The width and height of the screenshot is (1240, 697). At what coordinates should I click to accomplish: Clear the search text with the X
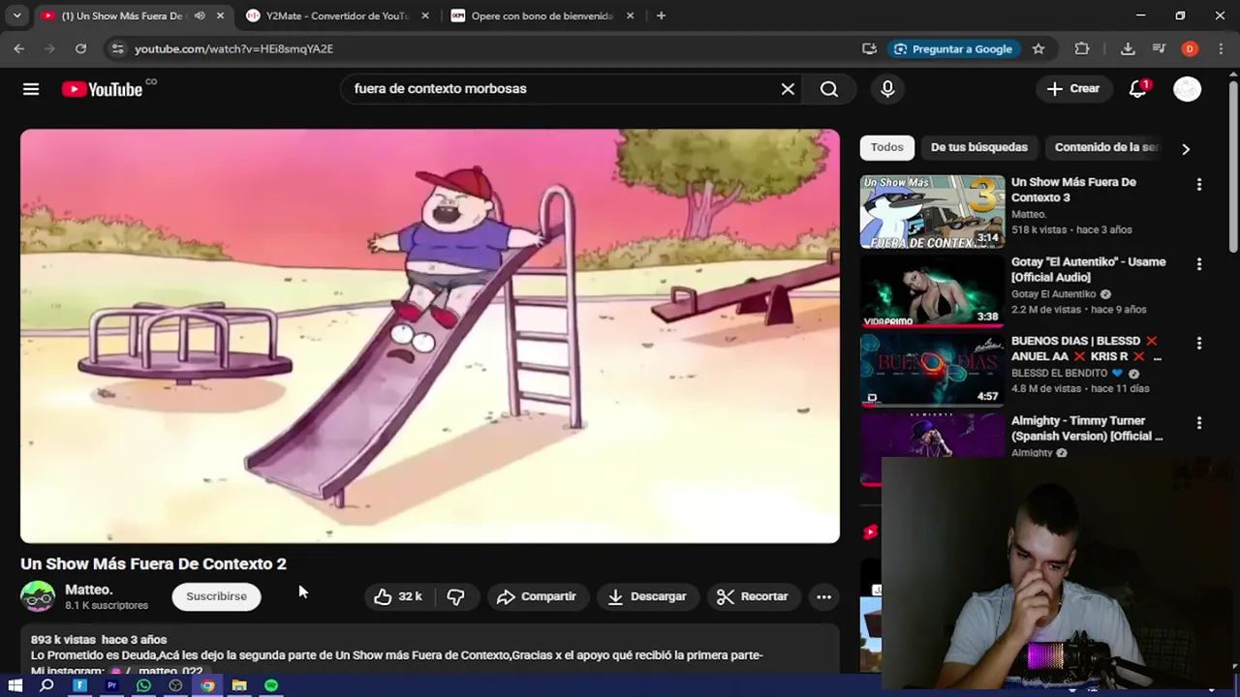[788, 89]
